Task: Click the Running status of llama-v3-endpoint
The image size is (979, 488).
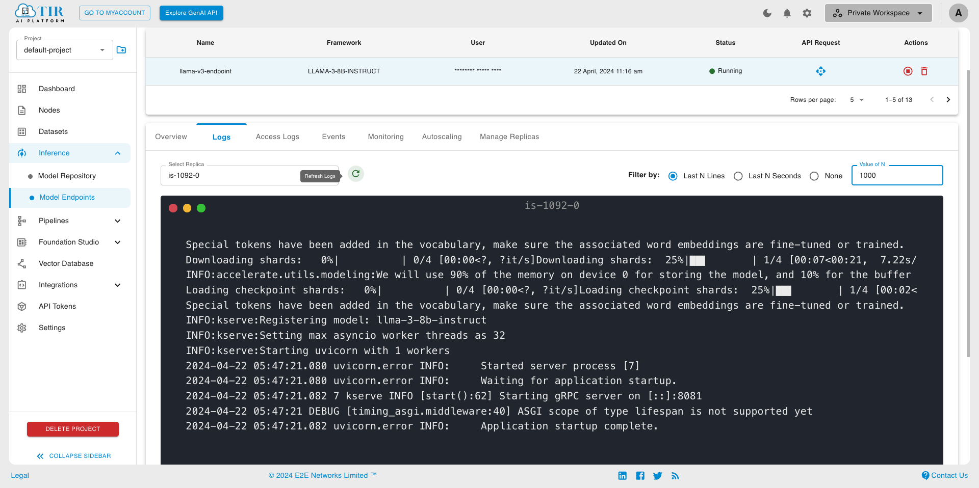Action: point(725,71)
